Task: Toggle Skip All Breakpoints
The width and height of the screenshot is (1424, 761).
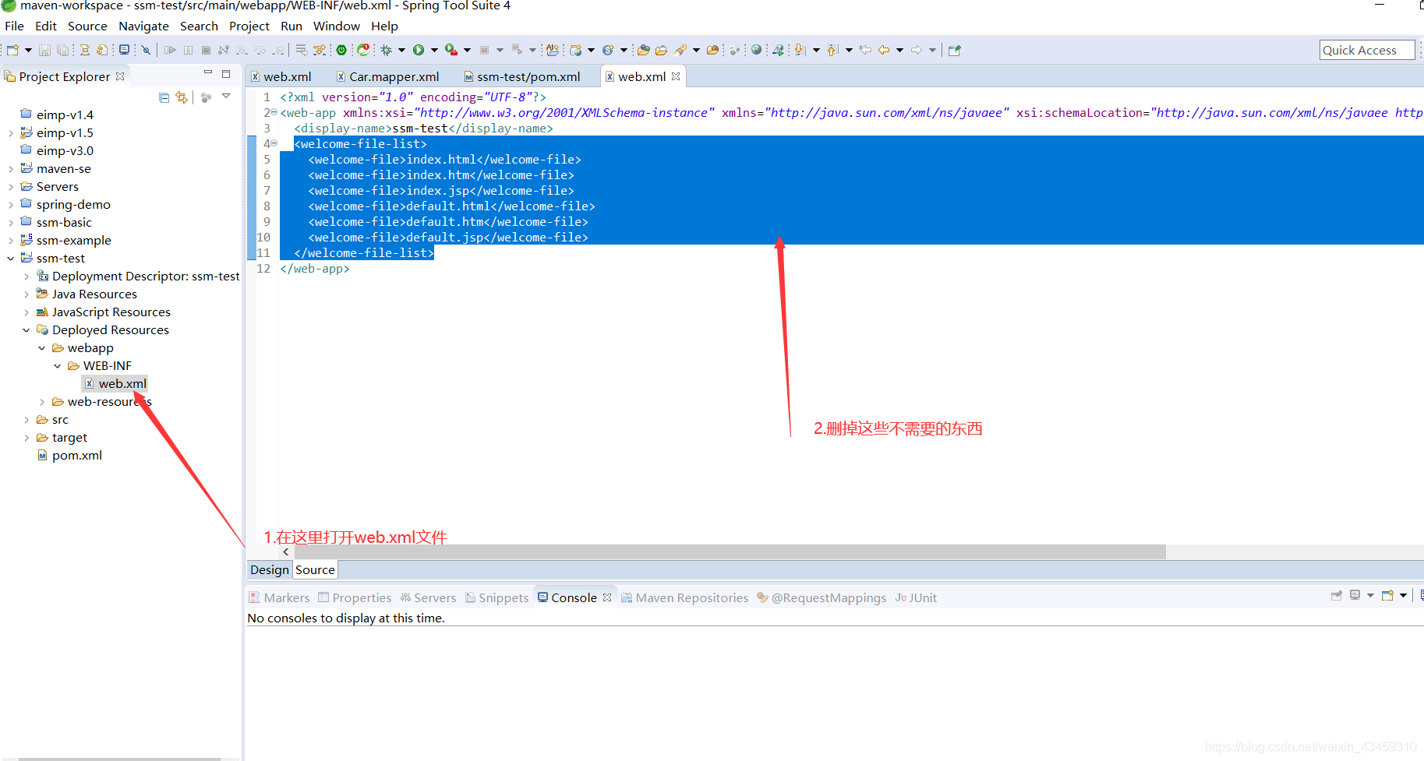Action: 146,50
